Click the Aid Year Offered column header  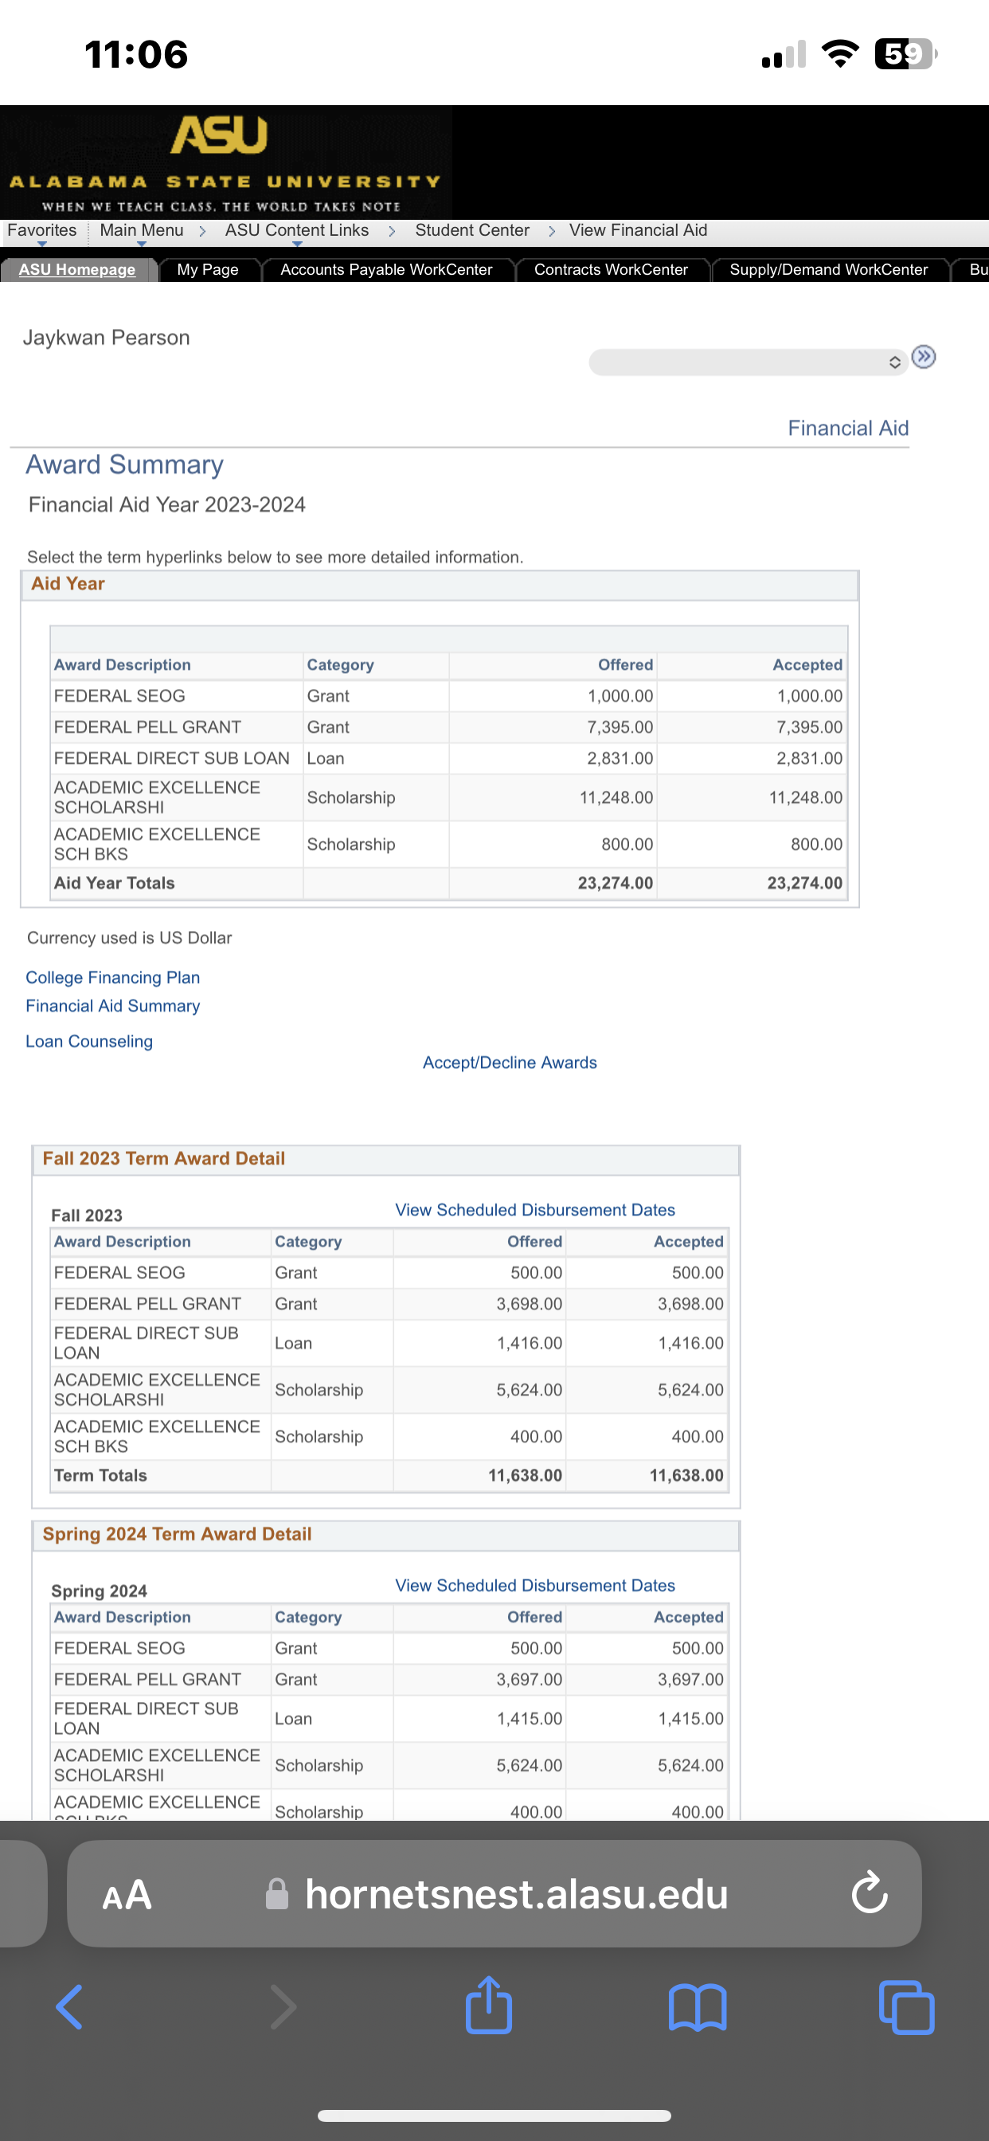tap(625, 665)
